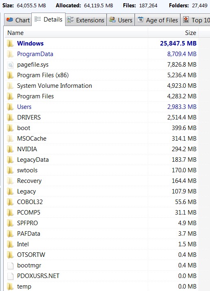The image size is (210, 291).
Task: Click the temp folder icon
Action: point(10,287)
